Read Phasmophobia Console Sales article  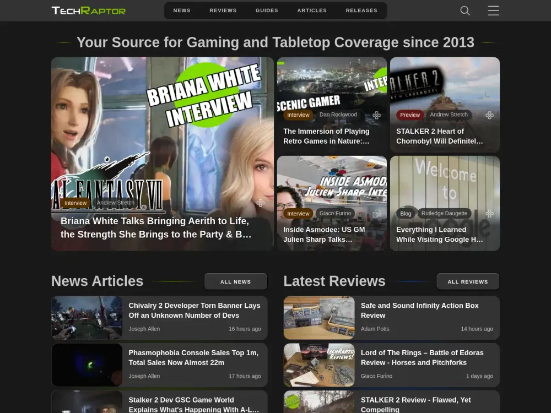[x=193, y=357]
